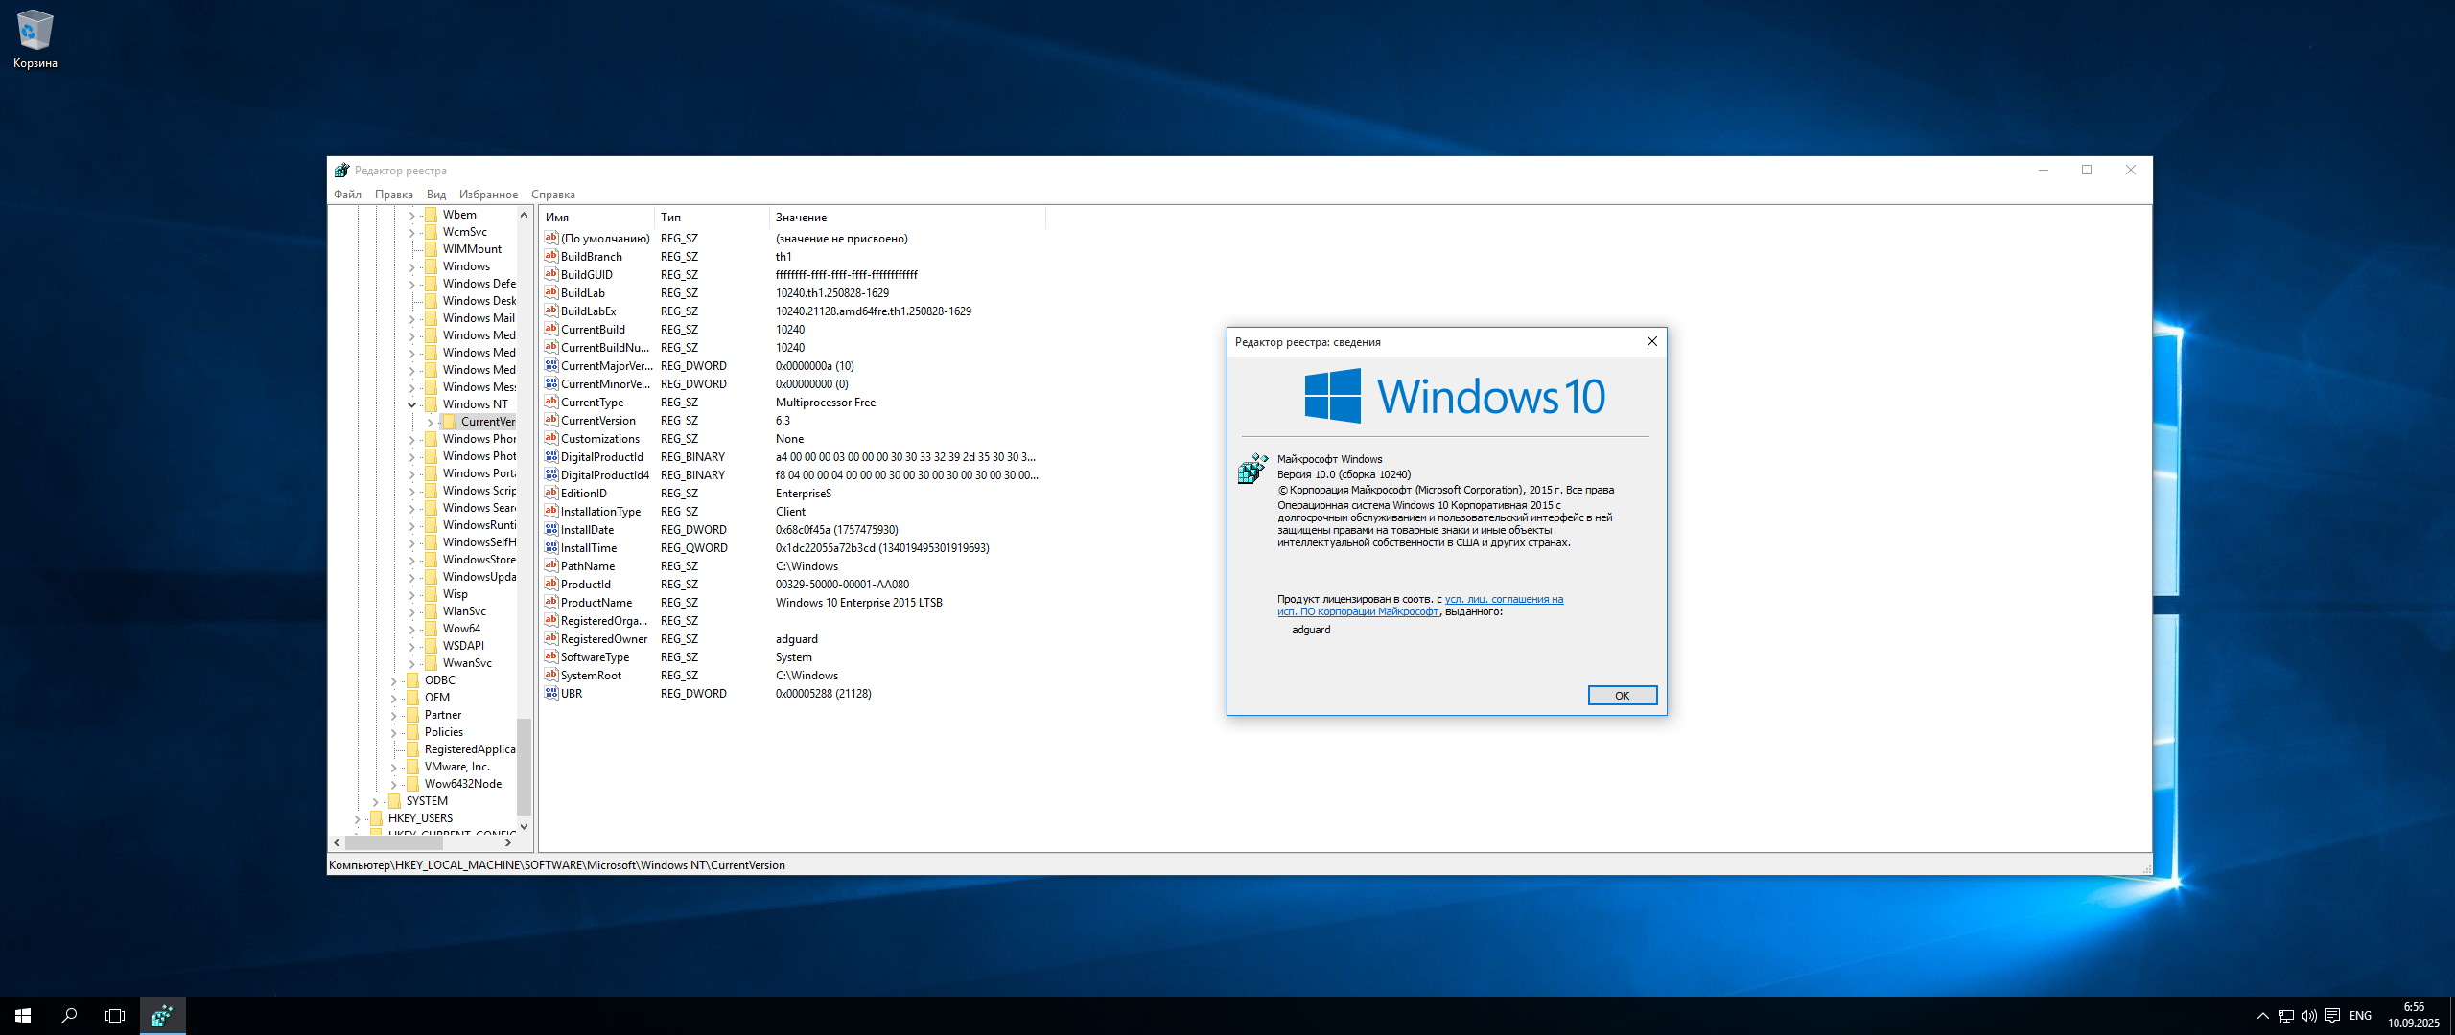Select the CurrentBuild value row
The width and height of the screenshot is (2455, 1035).
coord(791,330)
